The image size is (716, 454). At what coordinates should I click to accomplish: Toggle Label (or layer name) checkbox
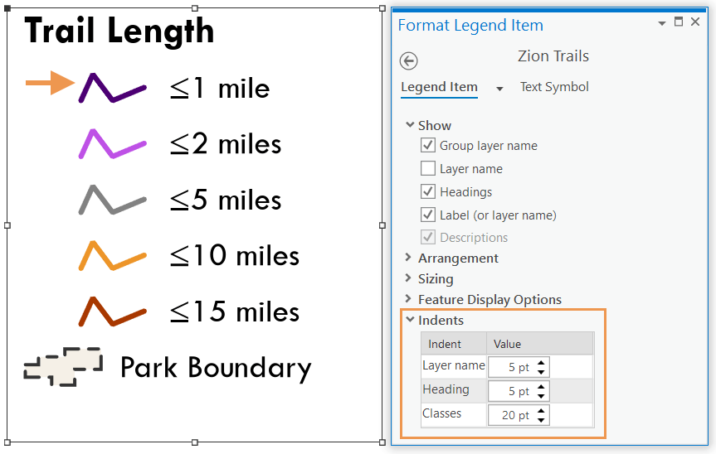pyautogui.click(x=428, y=215)
